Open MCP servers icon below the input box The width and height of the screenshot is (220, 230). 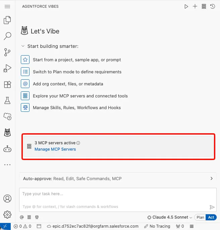(x=29, y=217)
